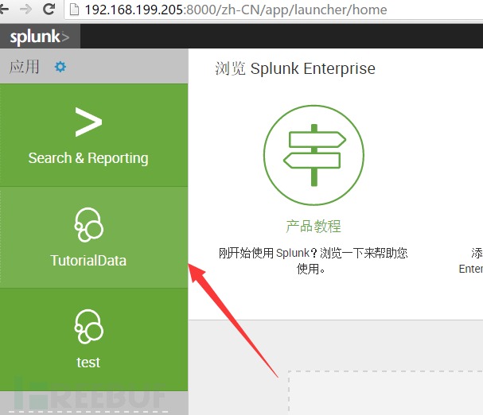Click the page icon in address bar
This screenshot has height=415, width=483.
[74, 10]
